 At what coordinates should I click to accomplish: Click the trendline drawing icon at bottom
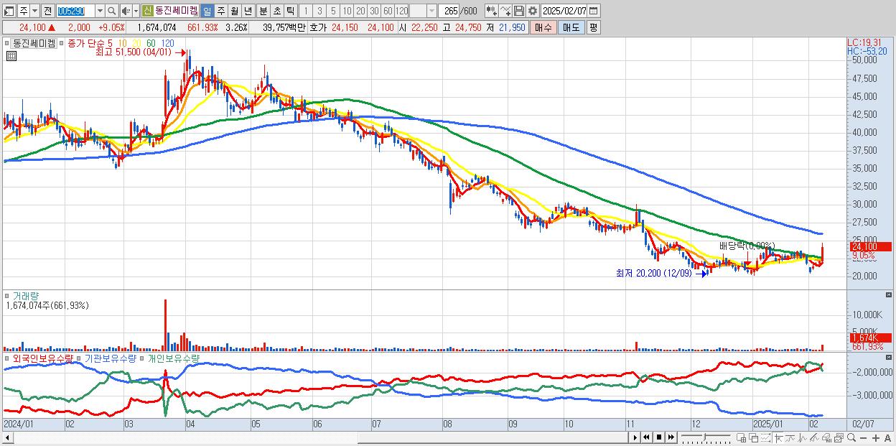[814, 438]
